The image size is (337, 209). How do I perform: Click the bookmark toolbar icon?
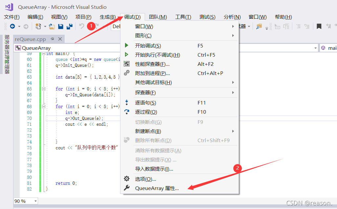pyautogui.click(x=319, y=26)
